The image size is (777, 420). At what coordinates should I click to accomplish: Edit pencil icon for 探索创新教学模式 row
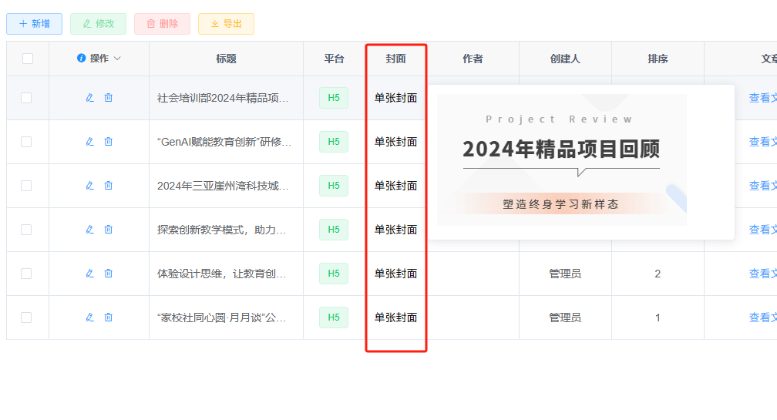coord(89,230)
